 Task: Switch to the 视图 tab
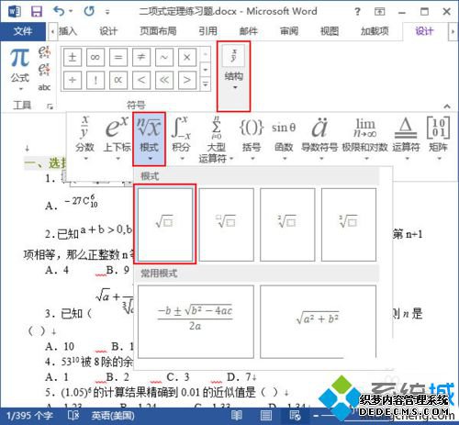(x=330, y=31)
